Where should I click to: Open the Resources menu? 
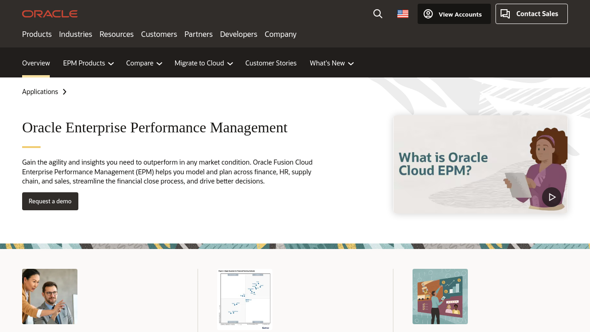tap(117, 34)
